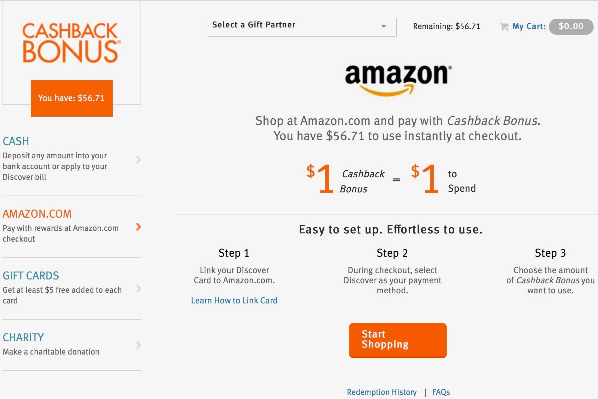This screenshot has width=598, height=399.
Task: View your Redemption History
Action: 382,392
